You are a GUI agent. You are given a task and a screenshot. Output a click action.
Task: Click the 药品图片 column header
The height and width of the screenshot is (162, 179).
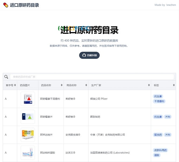pos(28,85)
